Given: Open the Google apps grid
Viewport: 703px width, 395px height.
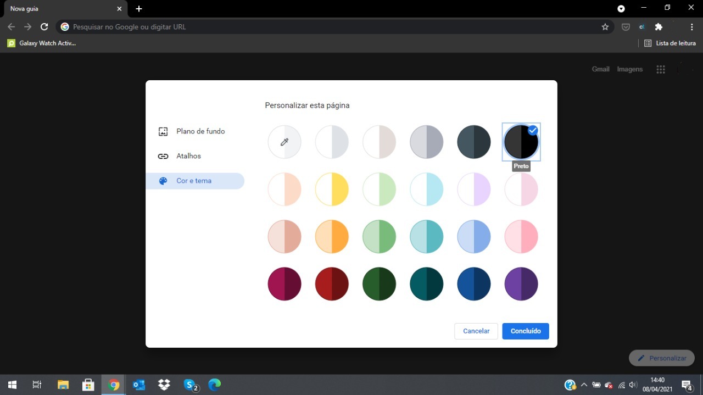Looking at the screenshot, I should (661, 69).
